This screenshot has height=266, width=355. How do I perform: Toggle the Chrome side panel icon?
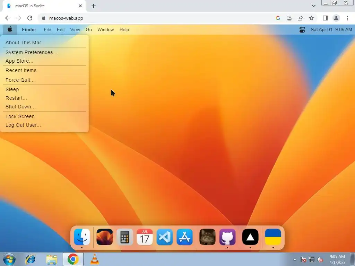[325, 18]
